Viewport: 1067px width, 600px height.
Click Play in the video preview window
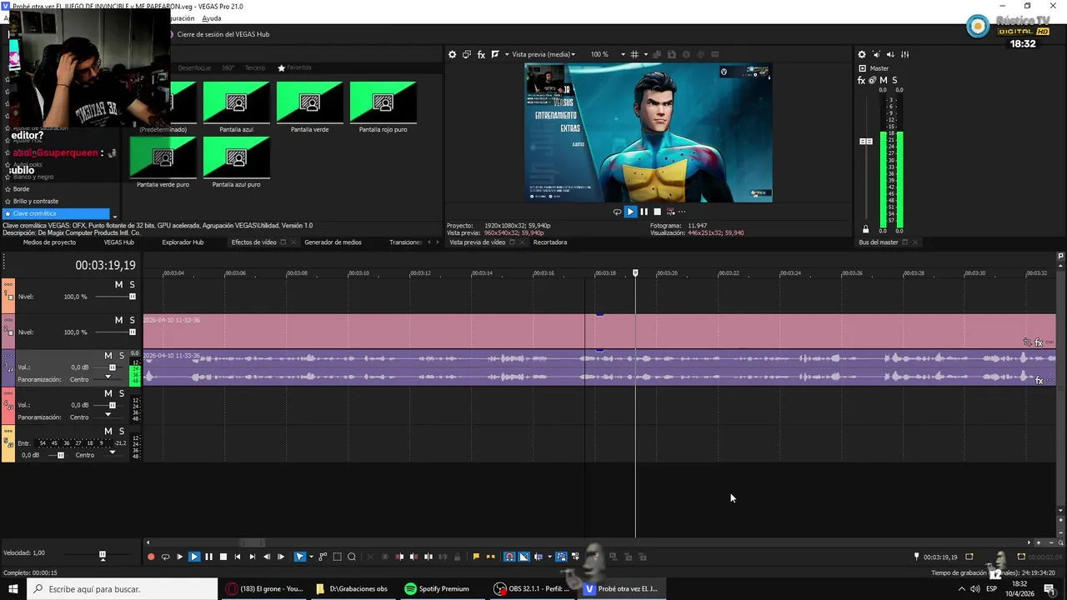pyautogui.click(x=630, y=212)
